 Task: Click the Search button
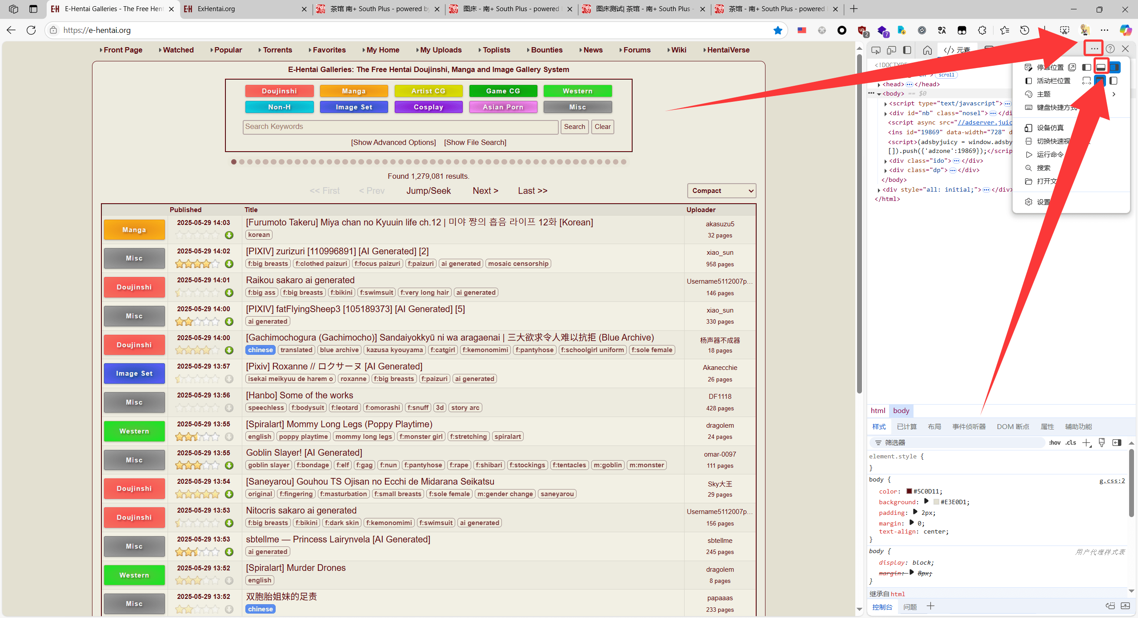click(x=574, y=127)
